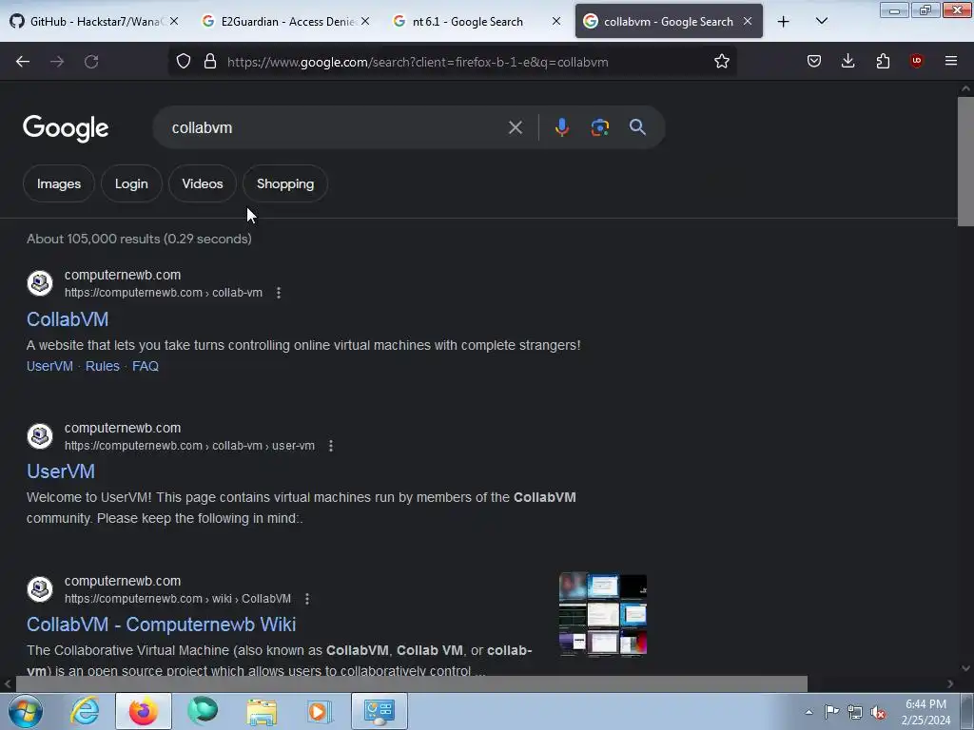
Task: Show hidden system tray icons
Action: pyautogui.click(x=808, y=712)
